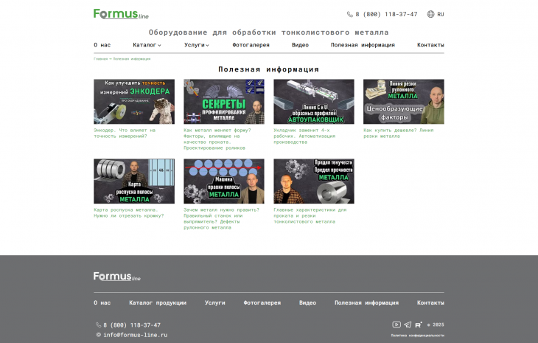The image size is (538, 343).
Task: Open the Rutube icon in footer
Action: (x=419, y=325)
